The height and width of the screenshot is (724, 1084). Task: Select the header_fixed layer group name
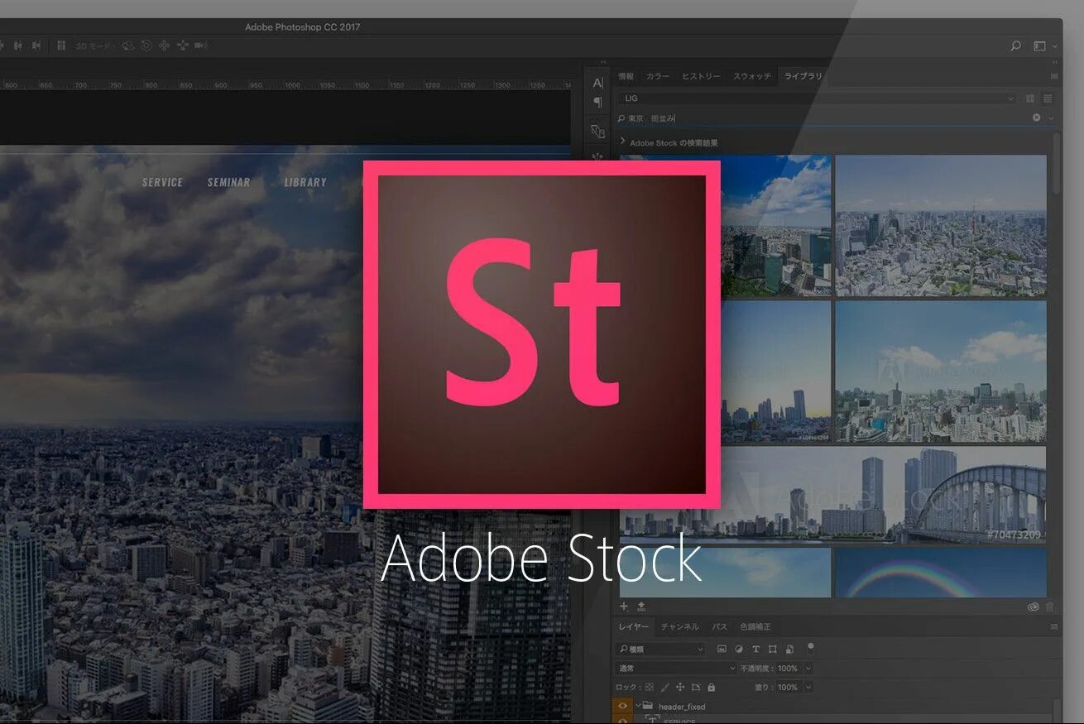point(682,707)
